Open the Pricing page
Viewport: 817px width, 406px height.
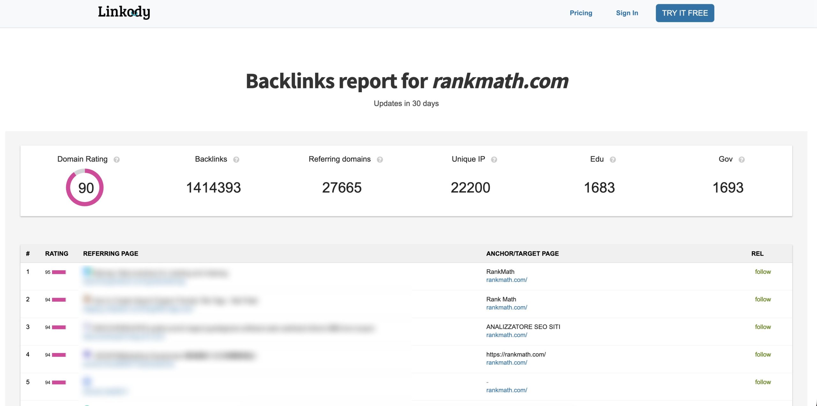[x=581, y=13]
